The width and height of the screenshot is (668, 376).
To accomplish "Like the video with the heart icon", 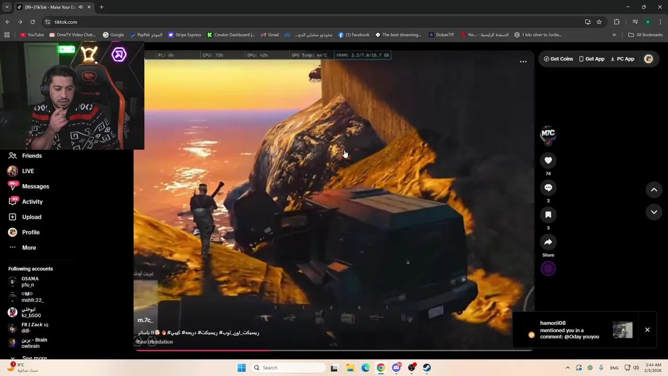I will coord(548,160).
